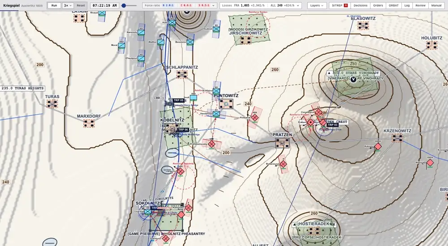The height and width of the screenshot is (246, 448).
Task: Click the [WOODS] GIRZIKOWITZ label
Action: click(248, 30)
